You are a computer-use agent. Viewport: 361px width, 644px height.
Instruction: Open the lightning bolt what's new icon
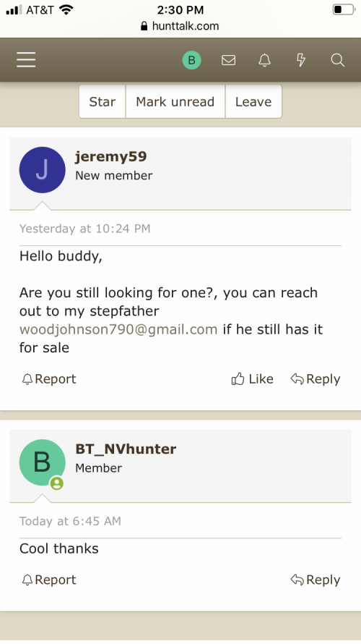click(x=301, y=60)
